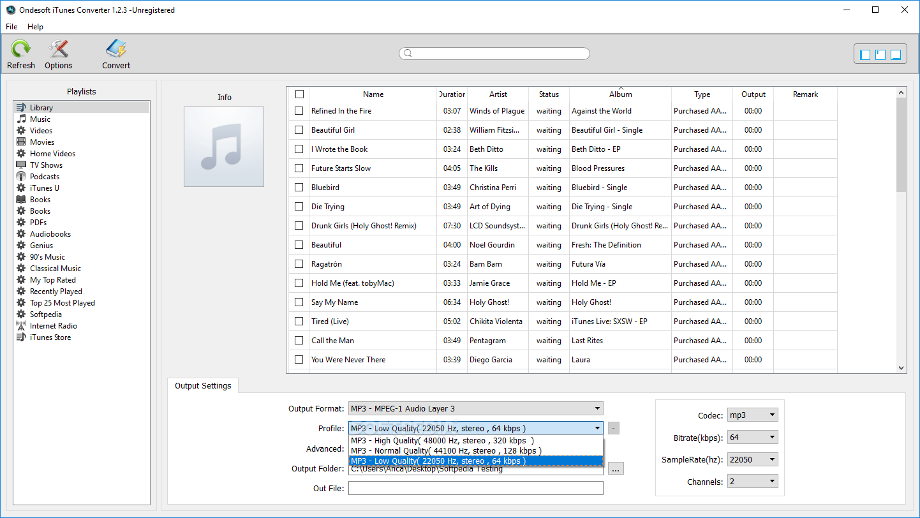Select the Movies playlist
This screenshot has width=920, height=518.
tap(82, 142)
